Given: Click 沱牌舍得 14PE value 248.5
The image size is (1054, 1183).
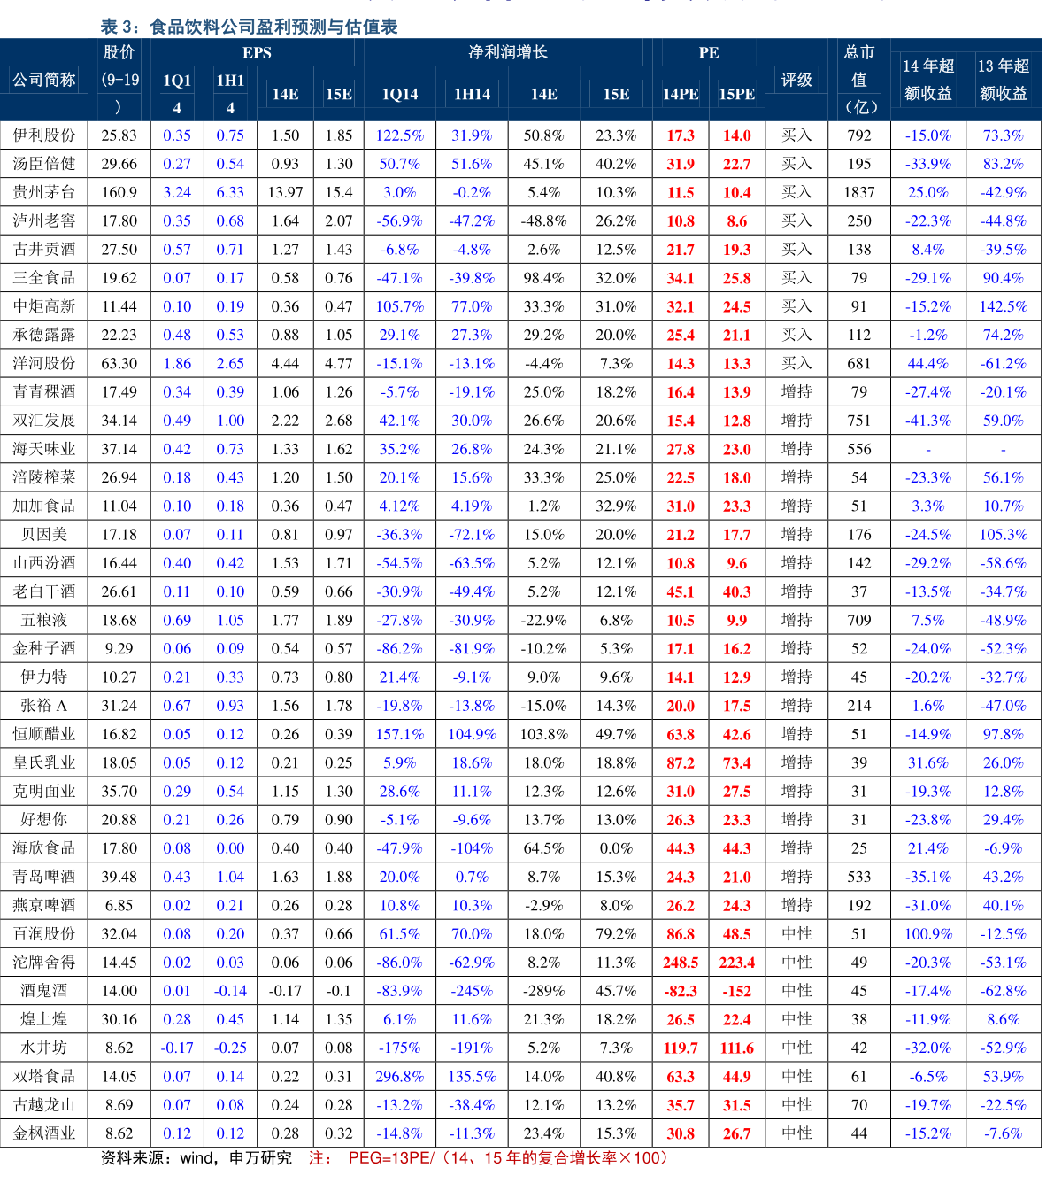Looking at the screenshot, I should pyautogui.click(x=681, y=963).
